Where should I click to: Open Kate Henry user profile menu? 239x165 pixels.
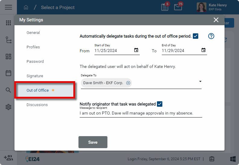pyautogui.click(x=212, y=7)
